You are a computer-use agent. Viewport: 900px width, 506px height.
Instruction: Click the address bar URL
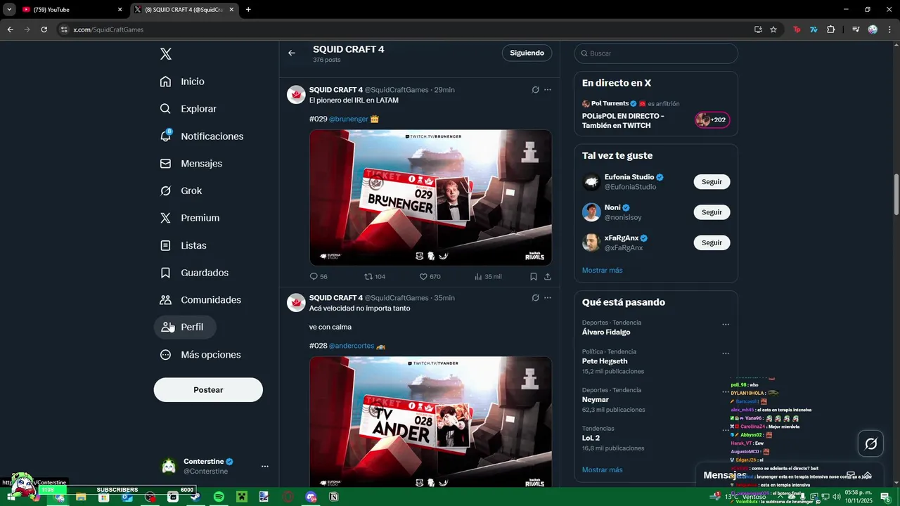(108, 30)
